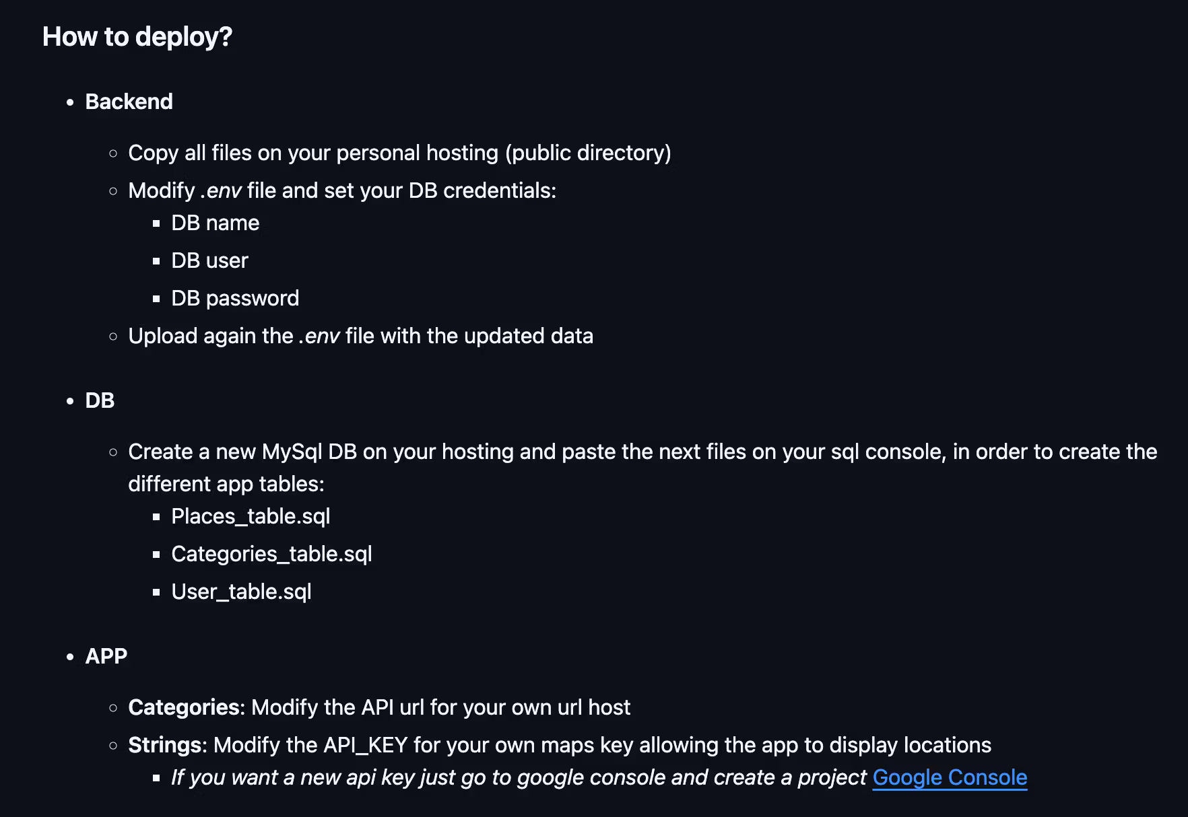Click italic '.env' in Upload again line
1188x817 pixels.
tap(319, 336)
